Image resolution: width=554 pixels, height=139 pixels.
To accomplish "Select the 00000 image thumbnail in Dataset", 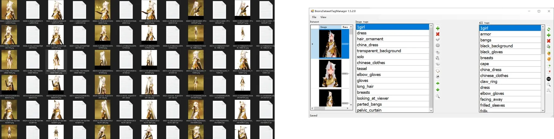I will tap(330, 44).
